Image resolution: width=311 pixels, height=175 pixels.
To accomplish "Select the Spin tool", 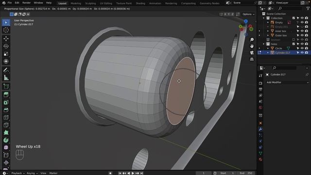I will point(6,140).
